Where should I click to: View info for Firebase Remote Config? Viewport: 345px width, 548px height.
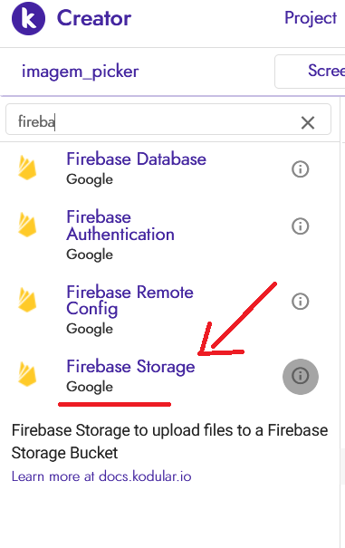pos(301,302)
